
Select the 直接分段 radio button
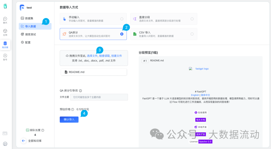click(192, 19)
